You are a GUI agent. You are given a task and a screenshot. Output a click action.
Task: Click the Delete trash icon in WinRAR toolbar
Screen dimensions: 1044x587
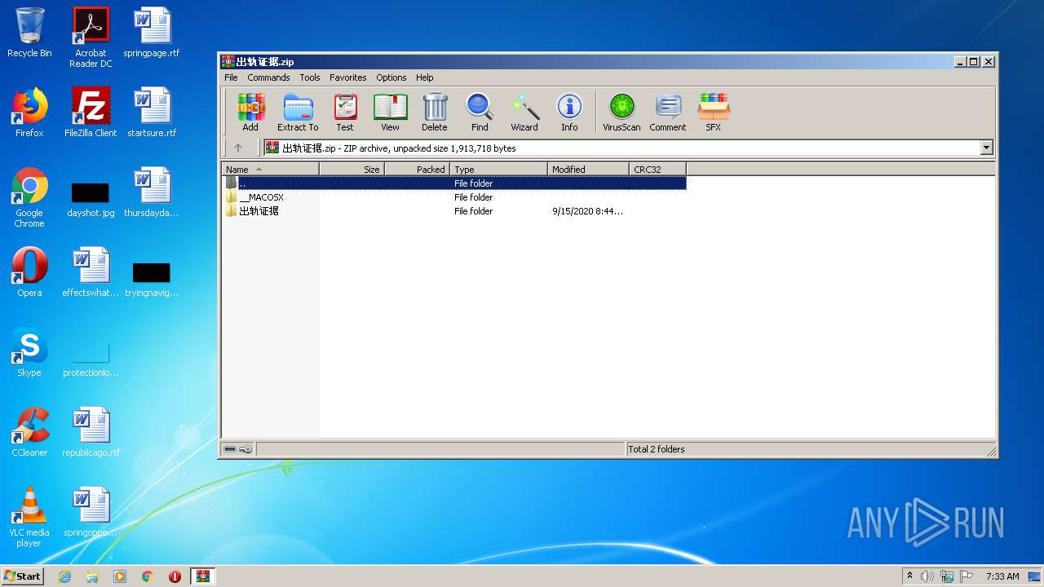[x=435, y=113]
